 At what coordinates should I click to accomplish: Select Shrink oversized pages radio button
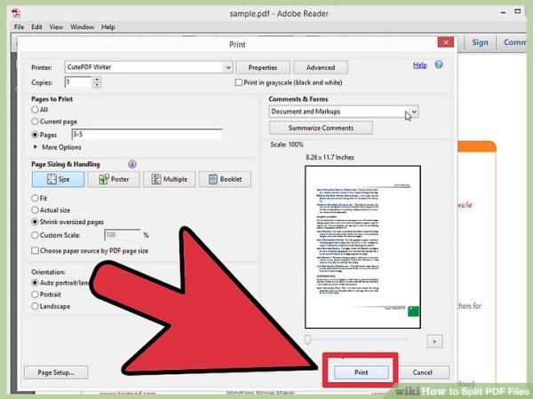tap(35, 222)
